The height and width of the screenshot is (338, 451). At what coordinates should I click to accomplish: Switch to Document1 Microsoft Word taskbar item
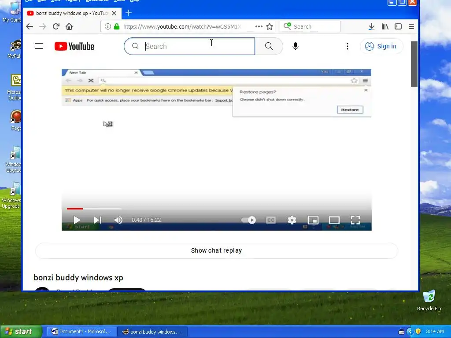pos(81,331)
